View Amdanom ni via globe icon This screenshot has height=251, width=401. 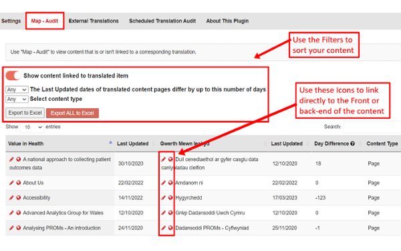pyautogui.click(x=170, y=183)
